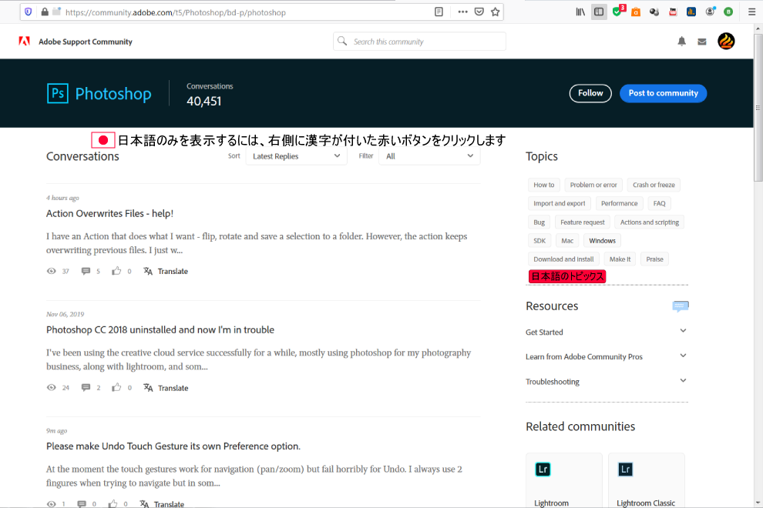Open the notifications bell

[x=681, y=42]
